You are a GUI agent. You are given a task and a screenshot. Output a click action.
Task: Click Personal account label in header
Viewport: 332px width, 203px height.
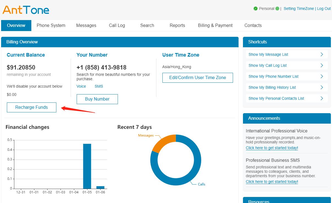[267, 9]
